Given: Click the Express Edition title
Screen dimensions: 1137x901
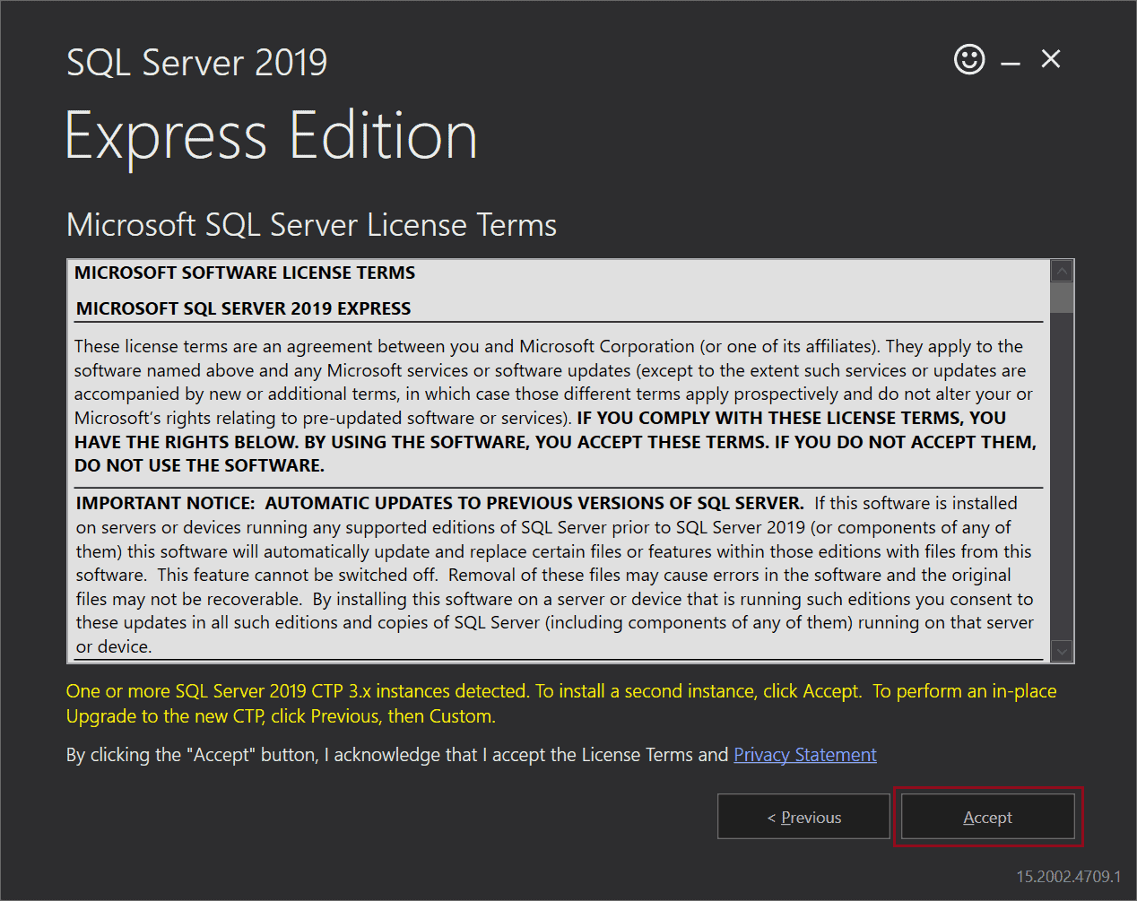Looking at the screenshot, I should pyautogui.click(x=271, y=136).
